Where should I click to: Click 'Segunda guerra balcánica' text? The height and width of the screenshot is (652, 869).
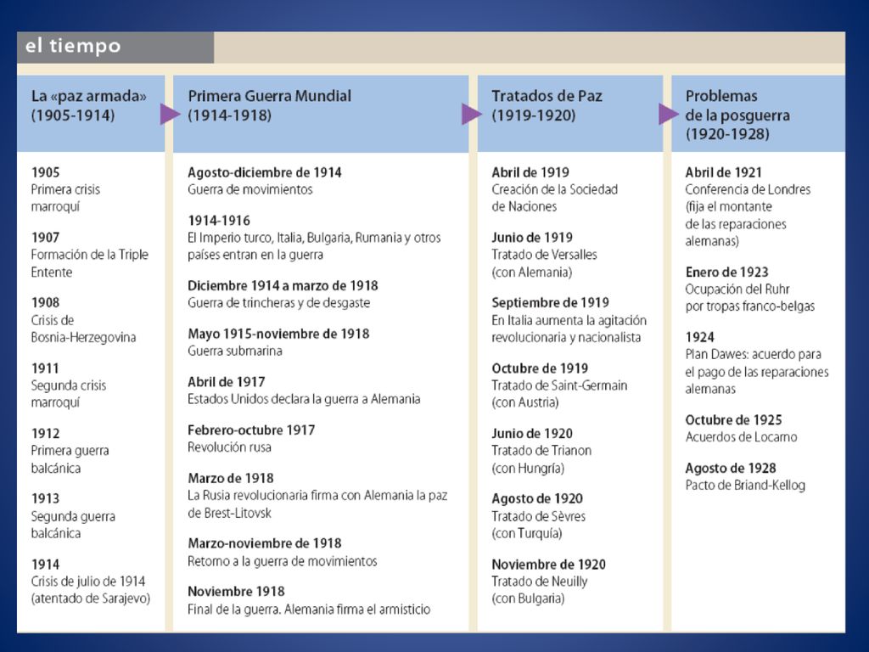[73, 525]
